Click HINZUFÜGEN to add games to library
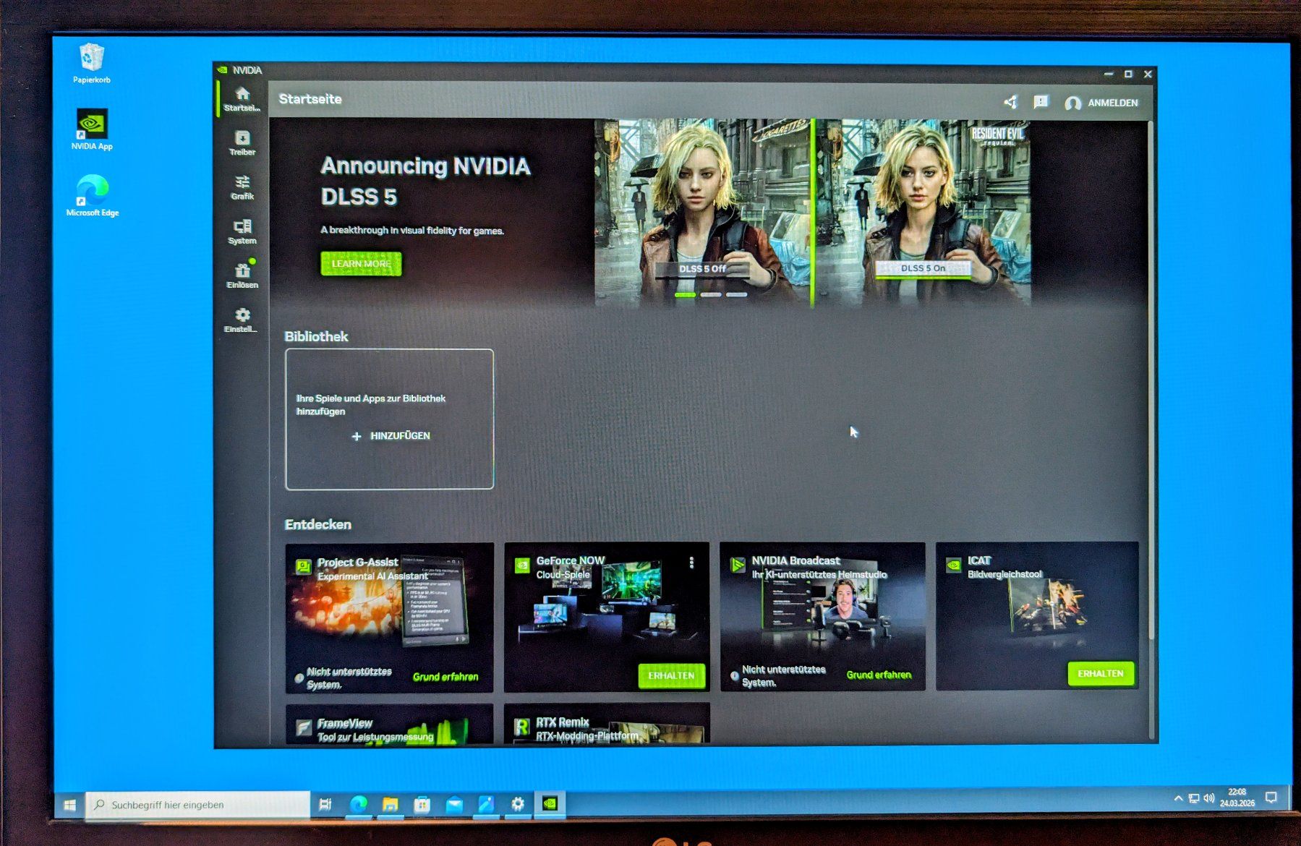The height and width of the screenshot is (846, 1301). point(391,436)
